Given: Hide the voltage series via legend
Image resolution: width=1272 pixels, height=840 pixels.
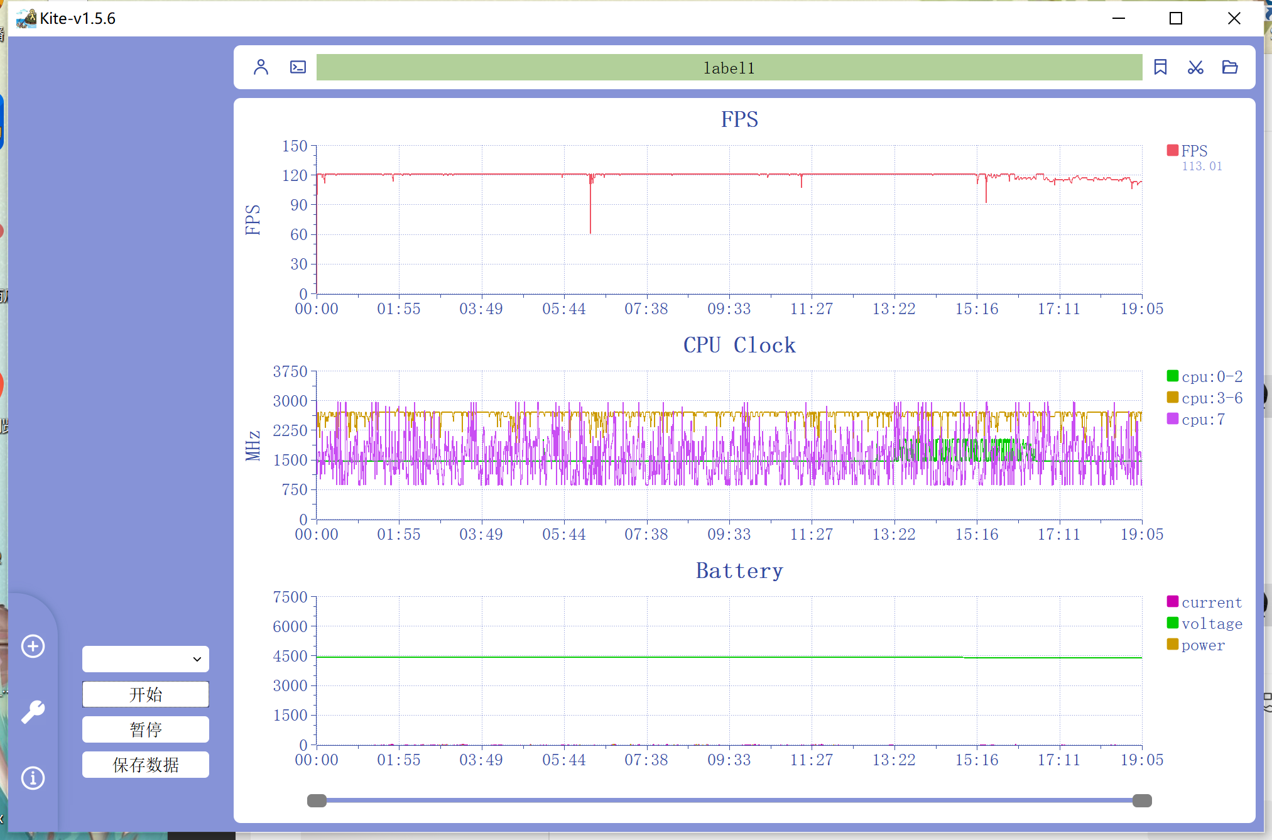Looking at the screenshot, I should tap(1204, 623).
